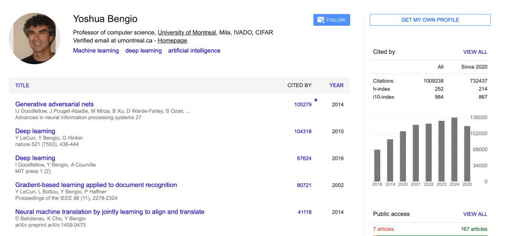Click the 2025 bar in citations chart
Viewport: 514px width, 236px height.
tap(467, 154)
